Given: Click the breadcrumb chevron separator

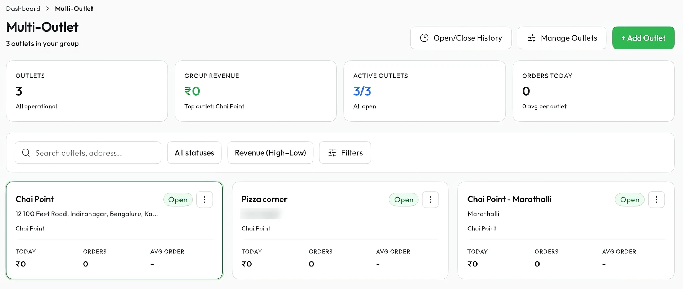Looking at the screenshot, I should [x=48, y=9].
